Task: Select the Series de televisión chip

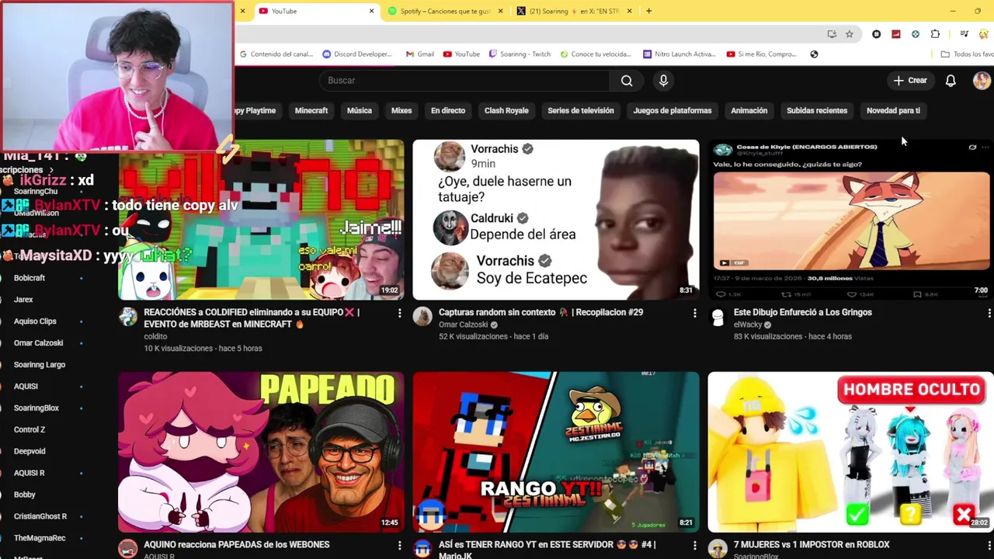Action: pyautogui.click(x=581, y=111)
